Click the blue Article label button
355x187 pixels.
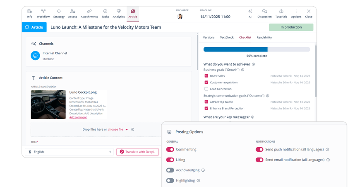34,27
